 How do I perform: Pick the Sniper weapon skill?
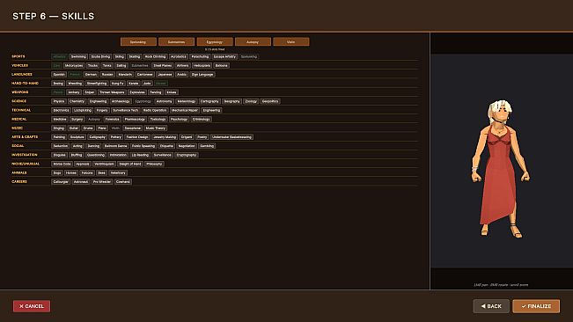click(90, 92)
